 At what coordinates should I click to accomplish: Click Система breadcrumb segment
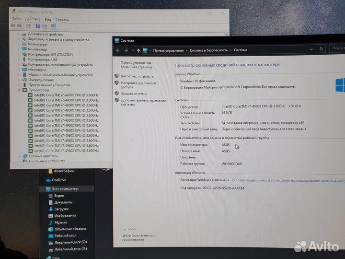click(x=241, y=50)
